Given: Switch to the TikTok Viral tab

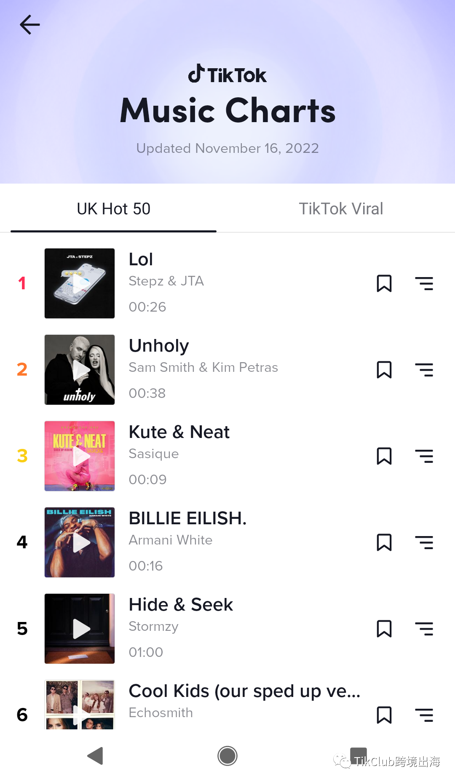Looking at the screenshot, I should pos(341,209).
